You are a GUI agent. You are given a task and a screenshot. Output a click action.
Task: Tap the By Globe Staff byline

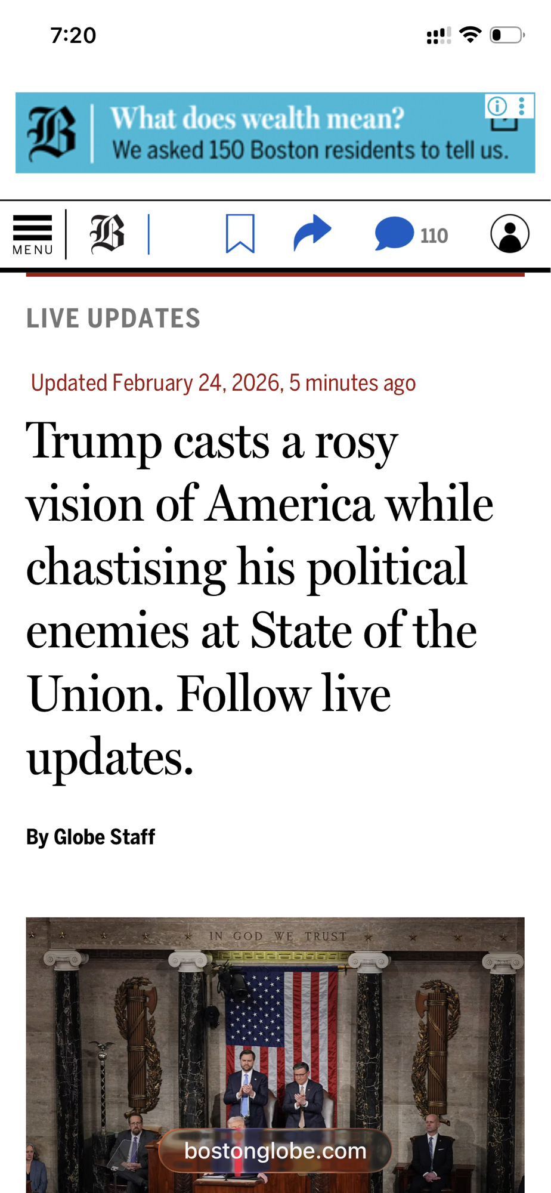tap(91, 837)
